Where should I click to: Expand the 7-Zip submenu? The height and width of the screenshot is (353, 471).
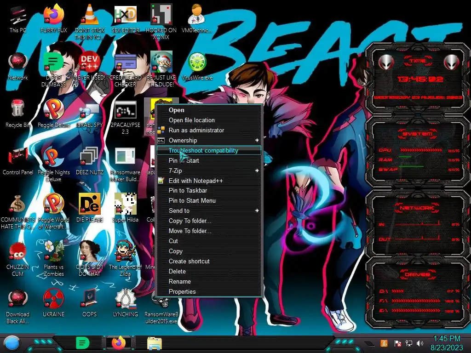point(209,171)
